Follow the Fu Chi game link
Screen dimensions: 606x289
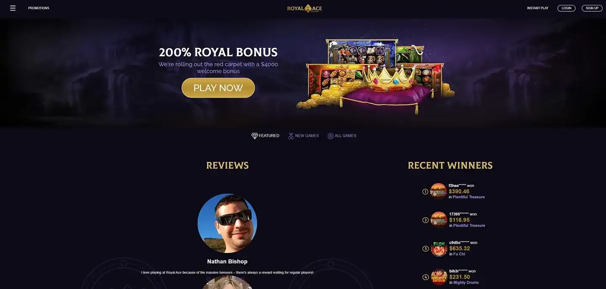click(459, 254)
